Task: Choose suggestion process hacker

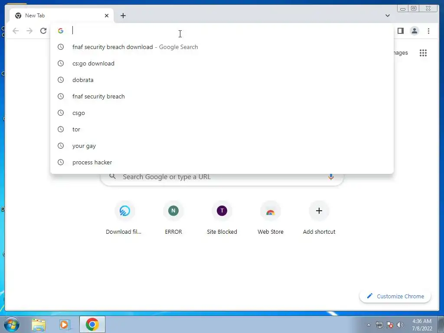Action: (222, 162)
